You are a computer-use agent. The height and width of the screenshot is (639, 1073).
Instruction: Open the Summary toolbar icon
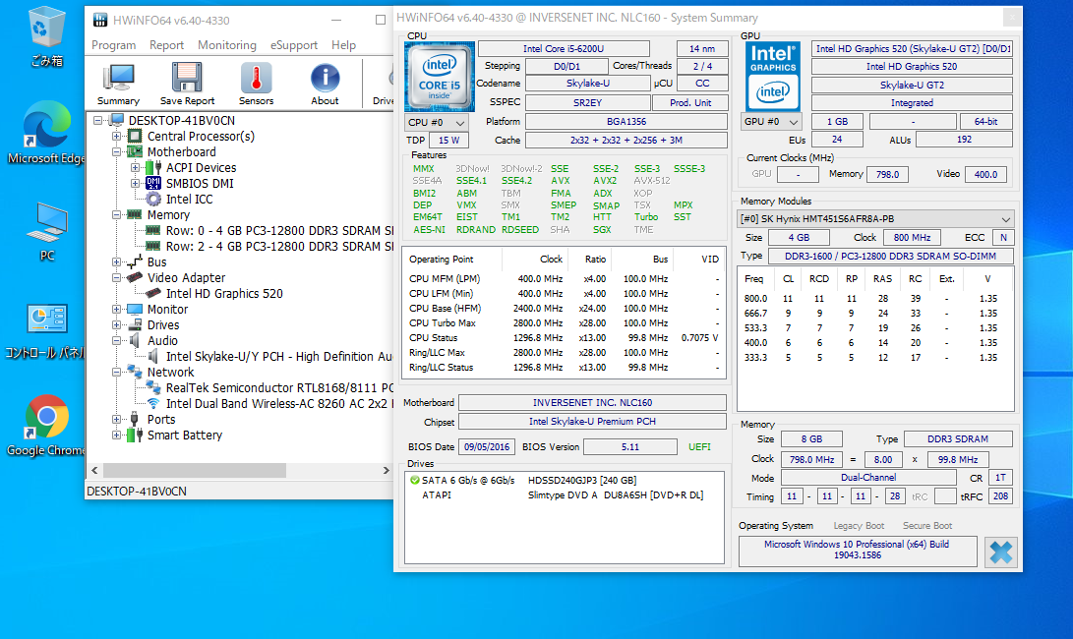[x=118, y=84]
